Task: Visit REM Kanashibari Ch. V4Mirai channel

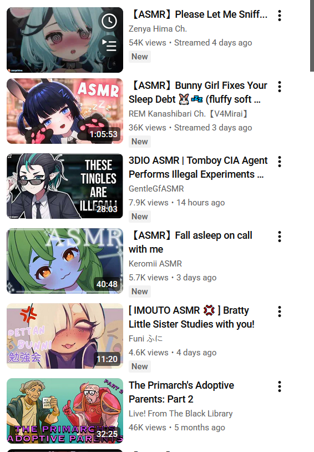Action: click(189, 114)
